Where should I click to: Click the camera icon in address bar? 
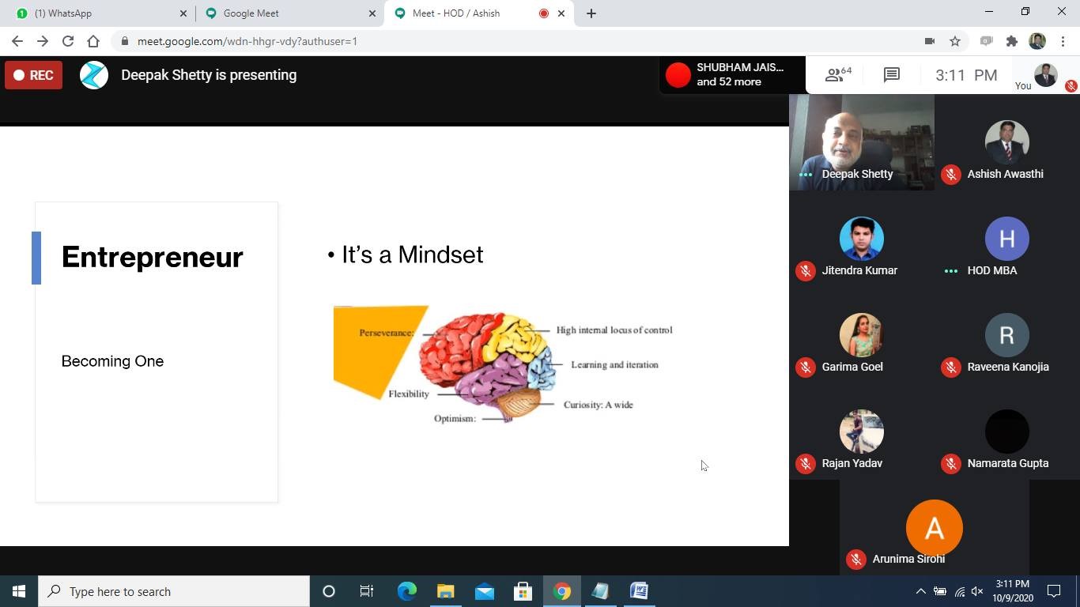point(930,41)
